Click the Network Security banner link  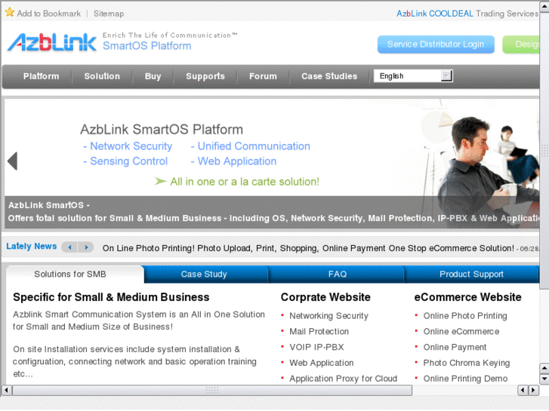(x=128, y=146)
